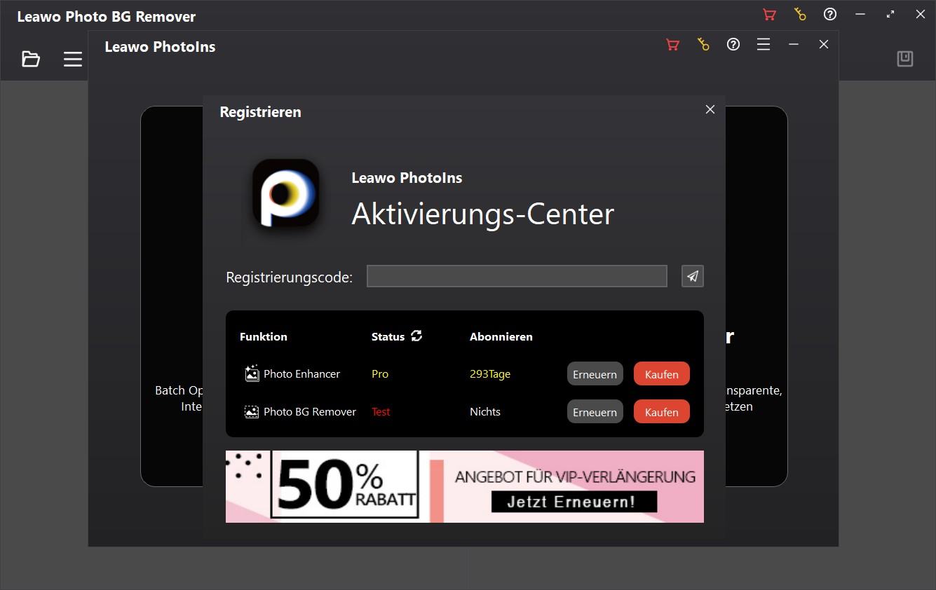
Task: Click the shopping cart icon in Leawo Photo BG Remover
Action: (x=769, y=14)
